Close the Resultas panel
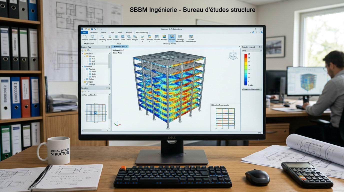344x192 pixels. pos(109,88)
